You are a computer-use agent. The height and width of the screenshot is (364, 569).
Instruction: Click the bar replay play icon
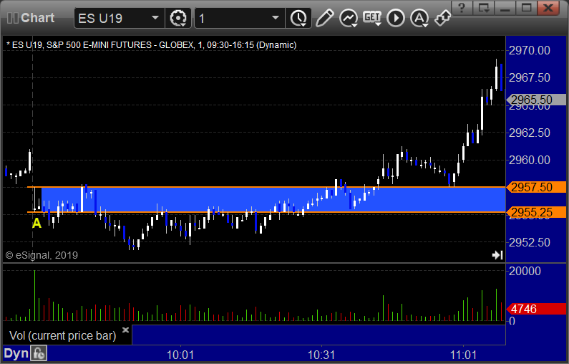point(396,18)
